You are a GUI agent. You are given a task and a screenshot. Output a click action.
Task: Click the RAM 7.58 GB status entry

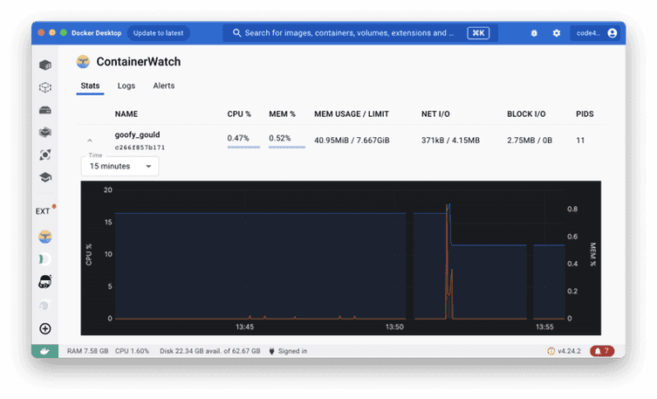tap(87, 351)
